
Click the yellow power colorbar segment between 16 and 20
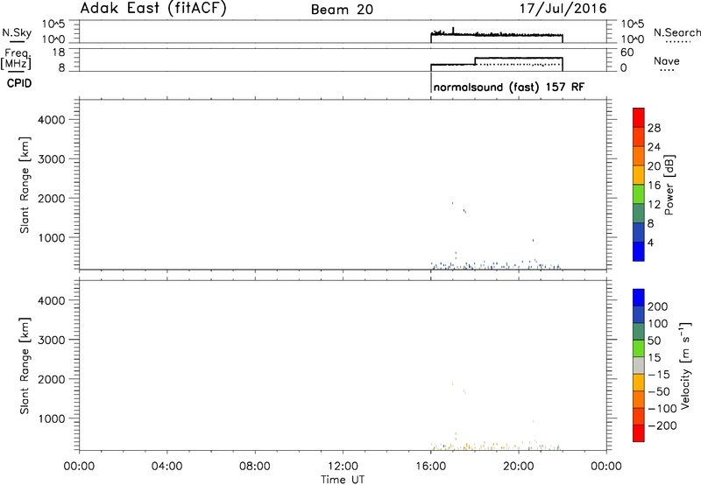639,174
